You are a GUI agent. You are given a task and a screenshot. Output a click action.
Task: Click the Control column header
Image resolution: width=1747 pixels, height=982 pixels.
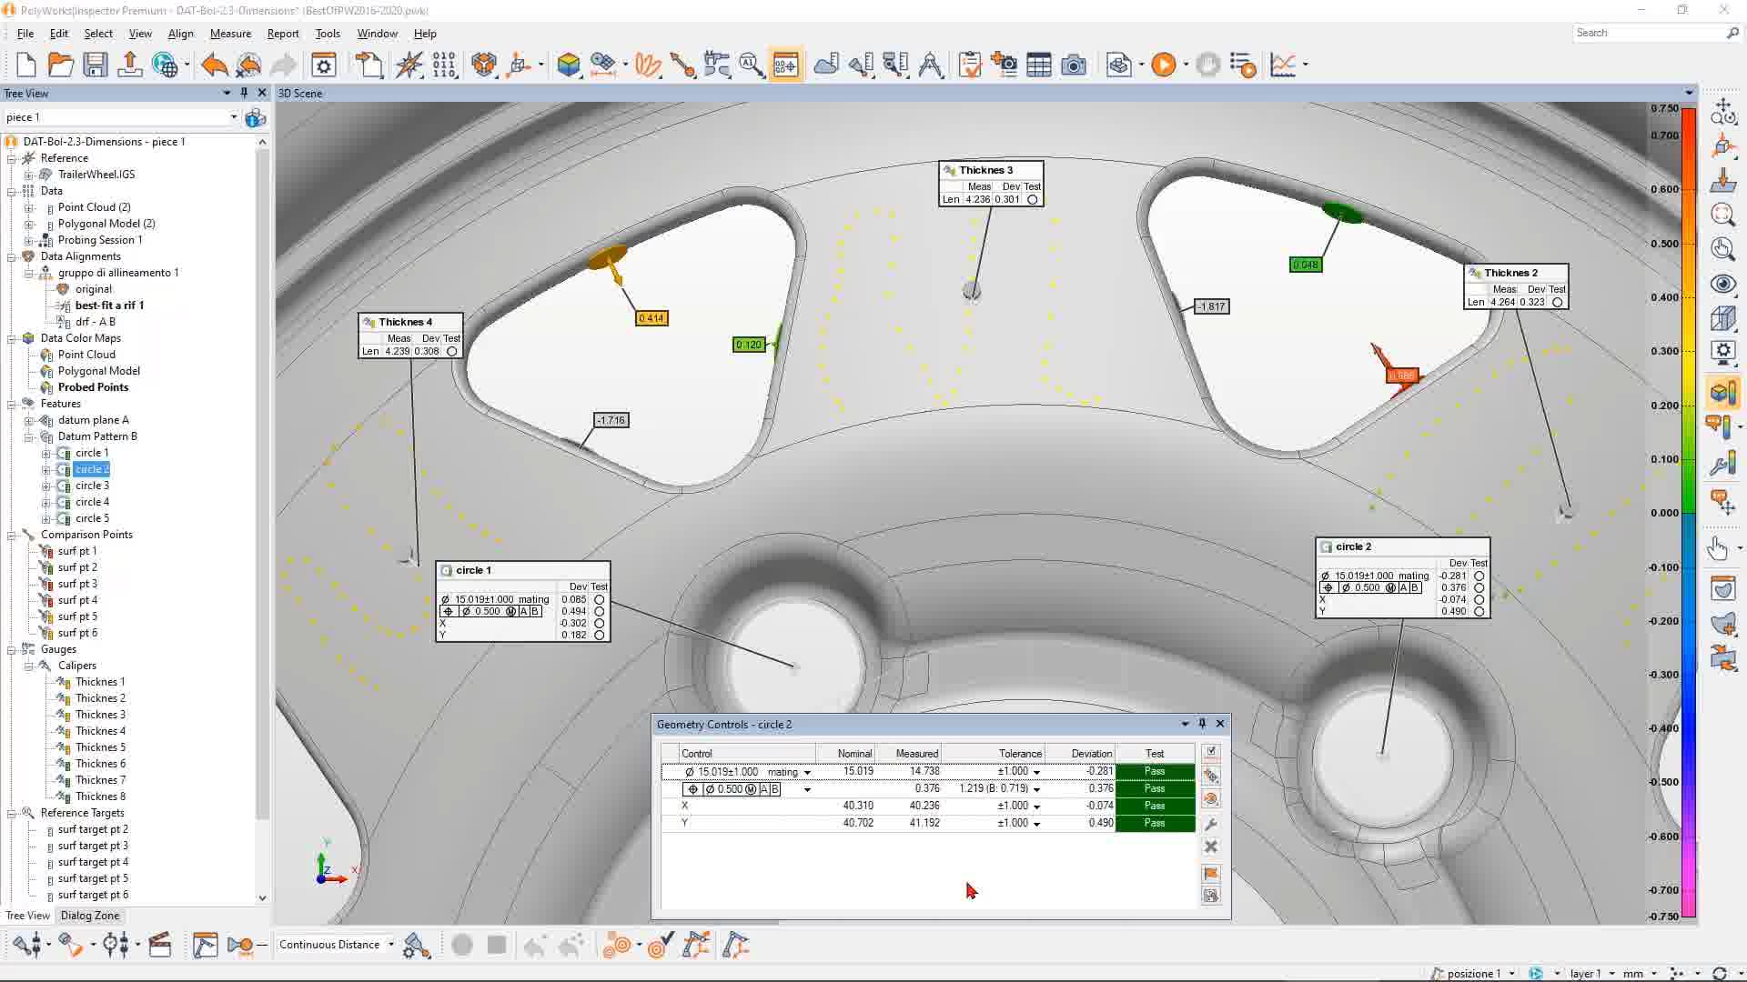[746, 753]
